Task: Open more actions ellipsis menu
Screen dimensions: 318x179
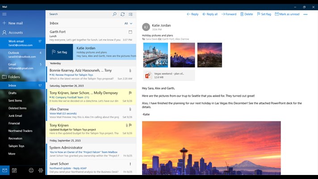Action: tap(305, 14)
